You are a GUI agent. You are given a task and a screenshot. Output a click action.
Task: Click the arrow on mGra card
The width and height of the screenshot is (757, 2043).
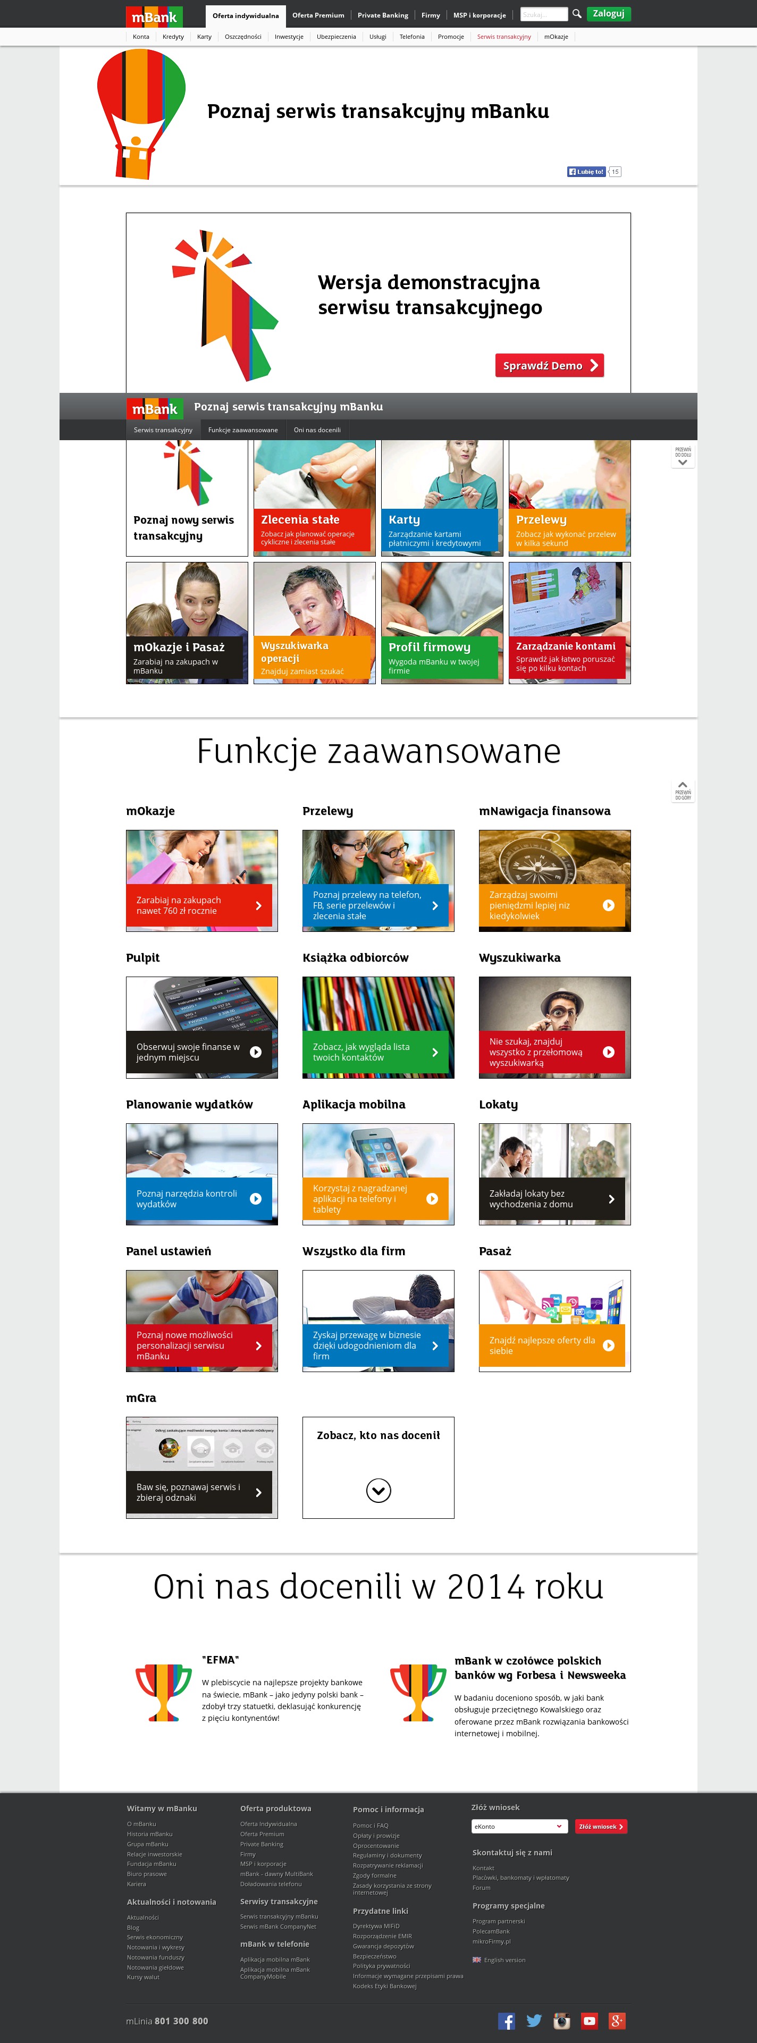258,1492
